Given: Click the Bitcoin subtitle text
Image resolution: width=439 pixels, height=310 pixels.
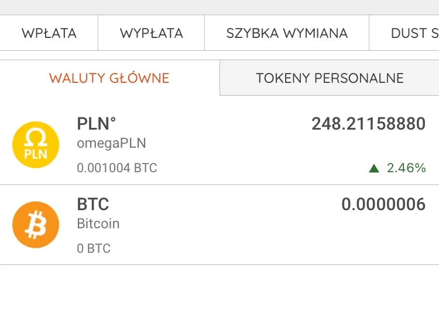Looking at the screenshot, I should (x=98, y=224).
